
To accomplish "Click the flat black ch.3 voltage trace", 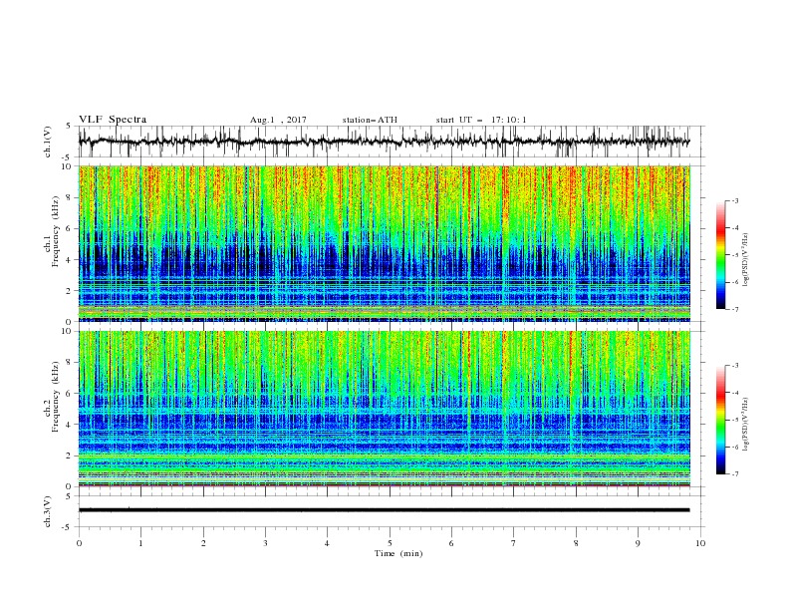I will coord(384,510).
